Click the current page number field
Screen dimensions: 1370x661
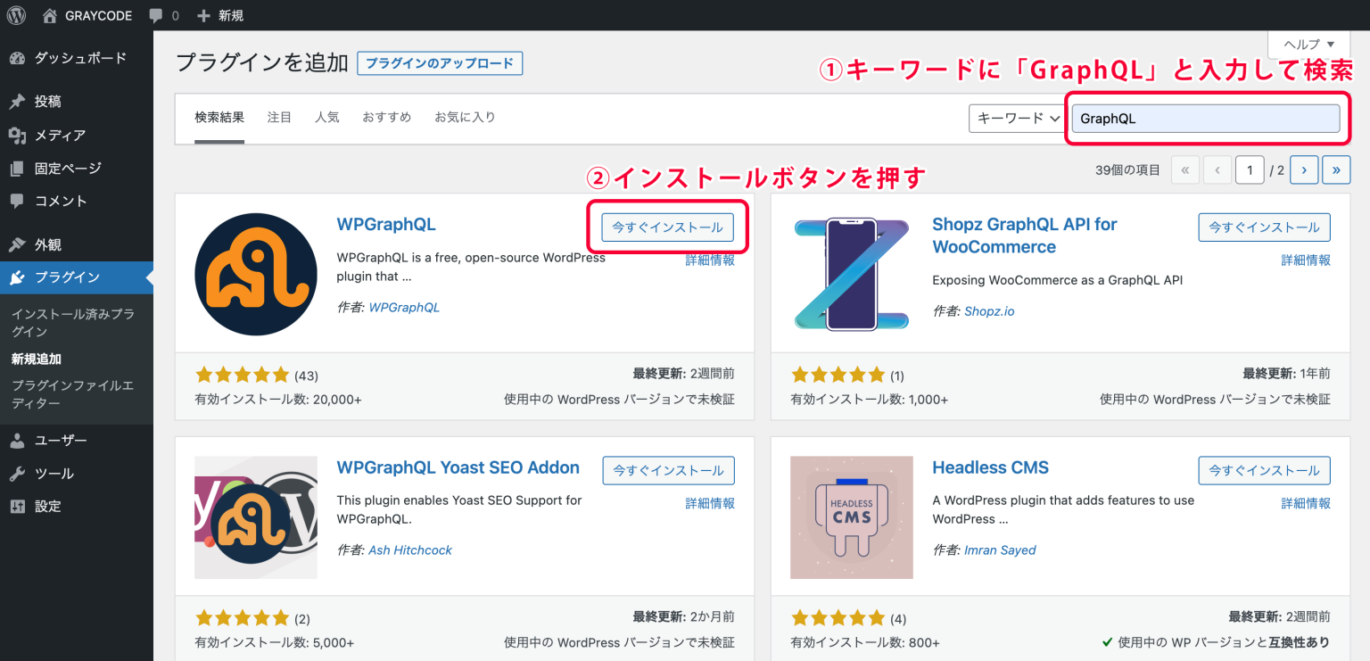point(1250,169)
